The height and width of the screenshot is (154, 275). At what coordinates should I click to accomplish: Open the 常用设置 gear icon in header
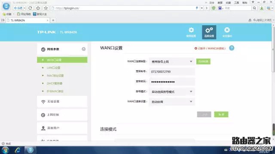tap(191, 30)
